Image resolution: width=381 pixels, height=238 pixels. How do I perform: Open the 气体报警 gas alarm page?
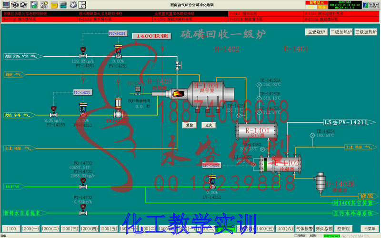tap(304, 229)
